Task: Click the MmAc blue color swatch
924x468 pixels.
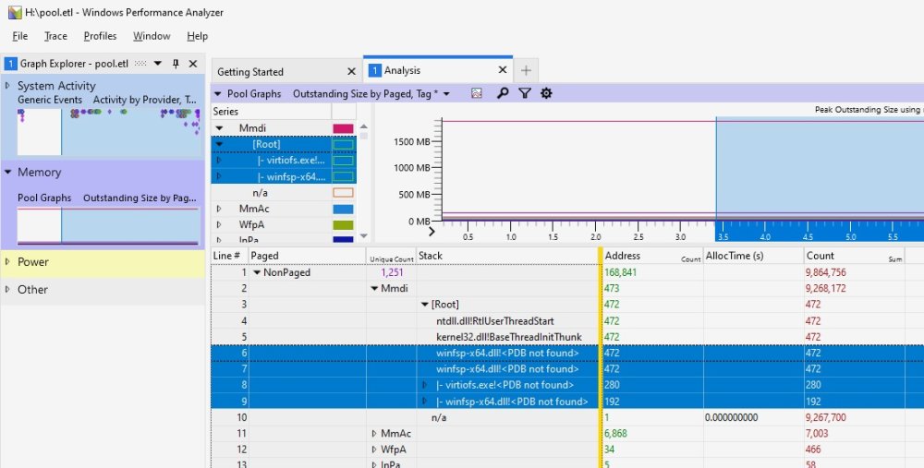Action: click(343, 209)
